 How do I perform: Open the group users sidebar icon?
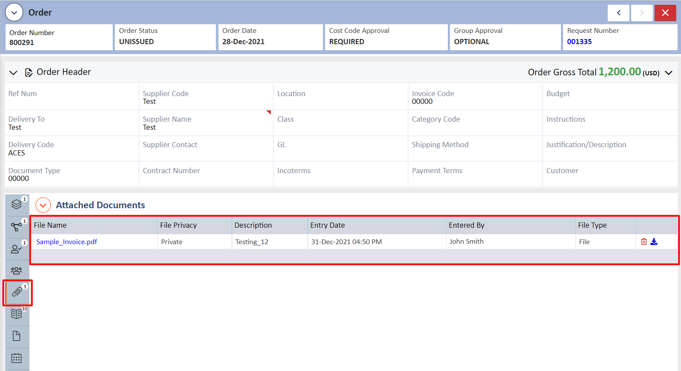tap(17, 271)
